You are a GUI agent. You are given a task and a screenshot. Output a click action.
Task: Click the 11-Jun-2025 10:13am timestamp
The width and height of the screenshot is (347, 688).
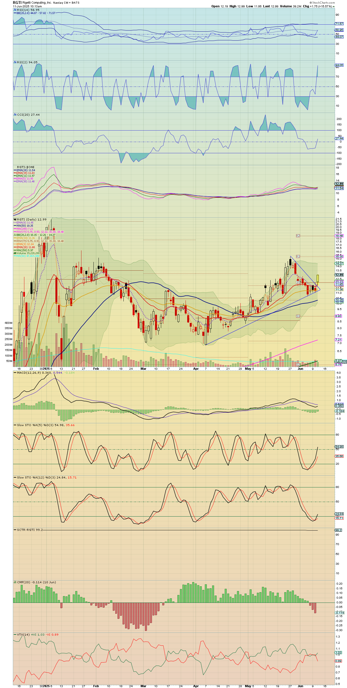tap(27, 6)
